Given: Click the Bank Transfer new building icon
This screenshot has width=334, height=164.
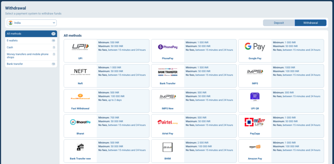Looking at the screenshot, I should coord(80,147).
